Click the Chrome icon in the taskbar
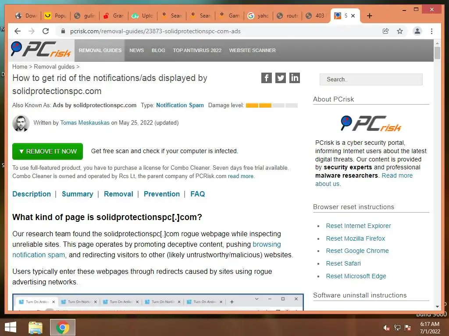The width and height of the screenshot is (449, 336). coord(63,327)
